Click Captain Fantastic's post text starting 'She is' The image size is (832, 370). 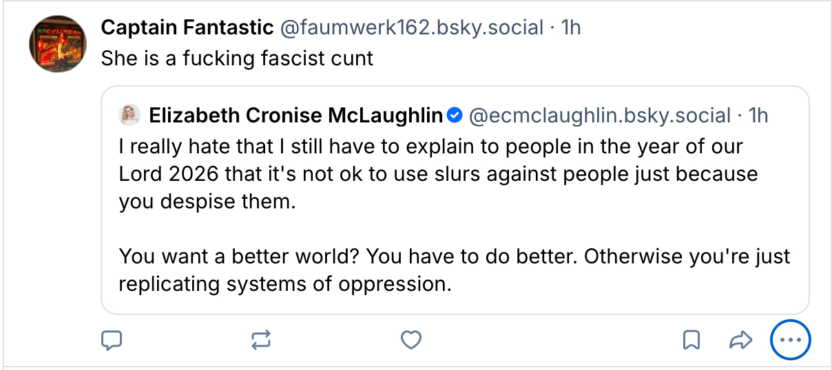coord(237,58)
